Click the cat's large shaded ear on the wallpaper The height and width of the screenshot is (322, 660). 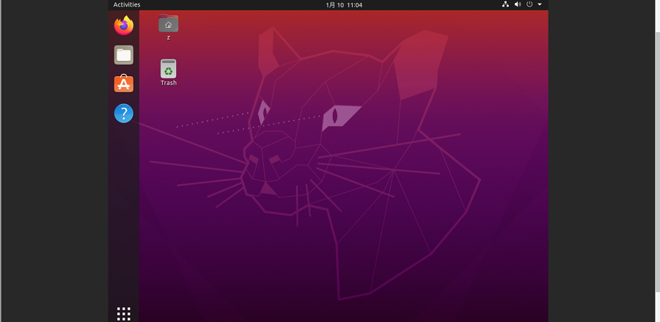[419, 70]
